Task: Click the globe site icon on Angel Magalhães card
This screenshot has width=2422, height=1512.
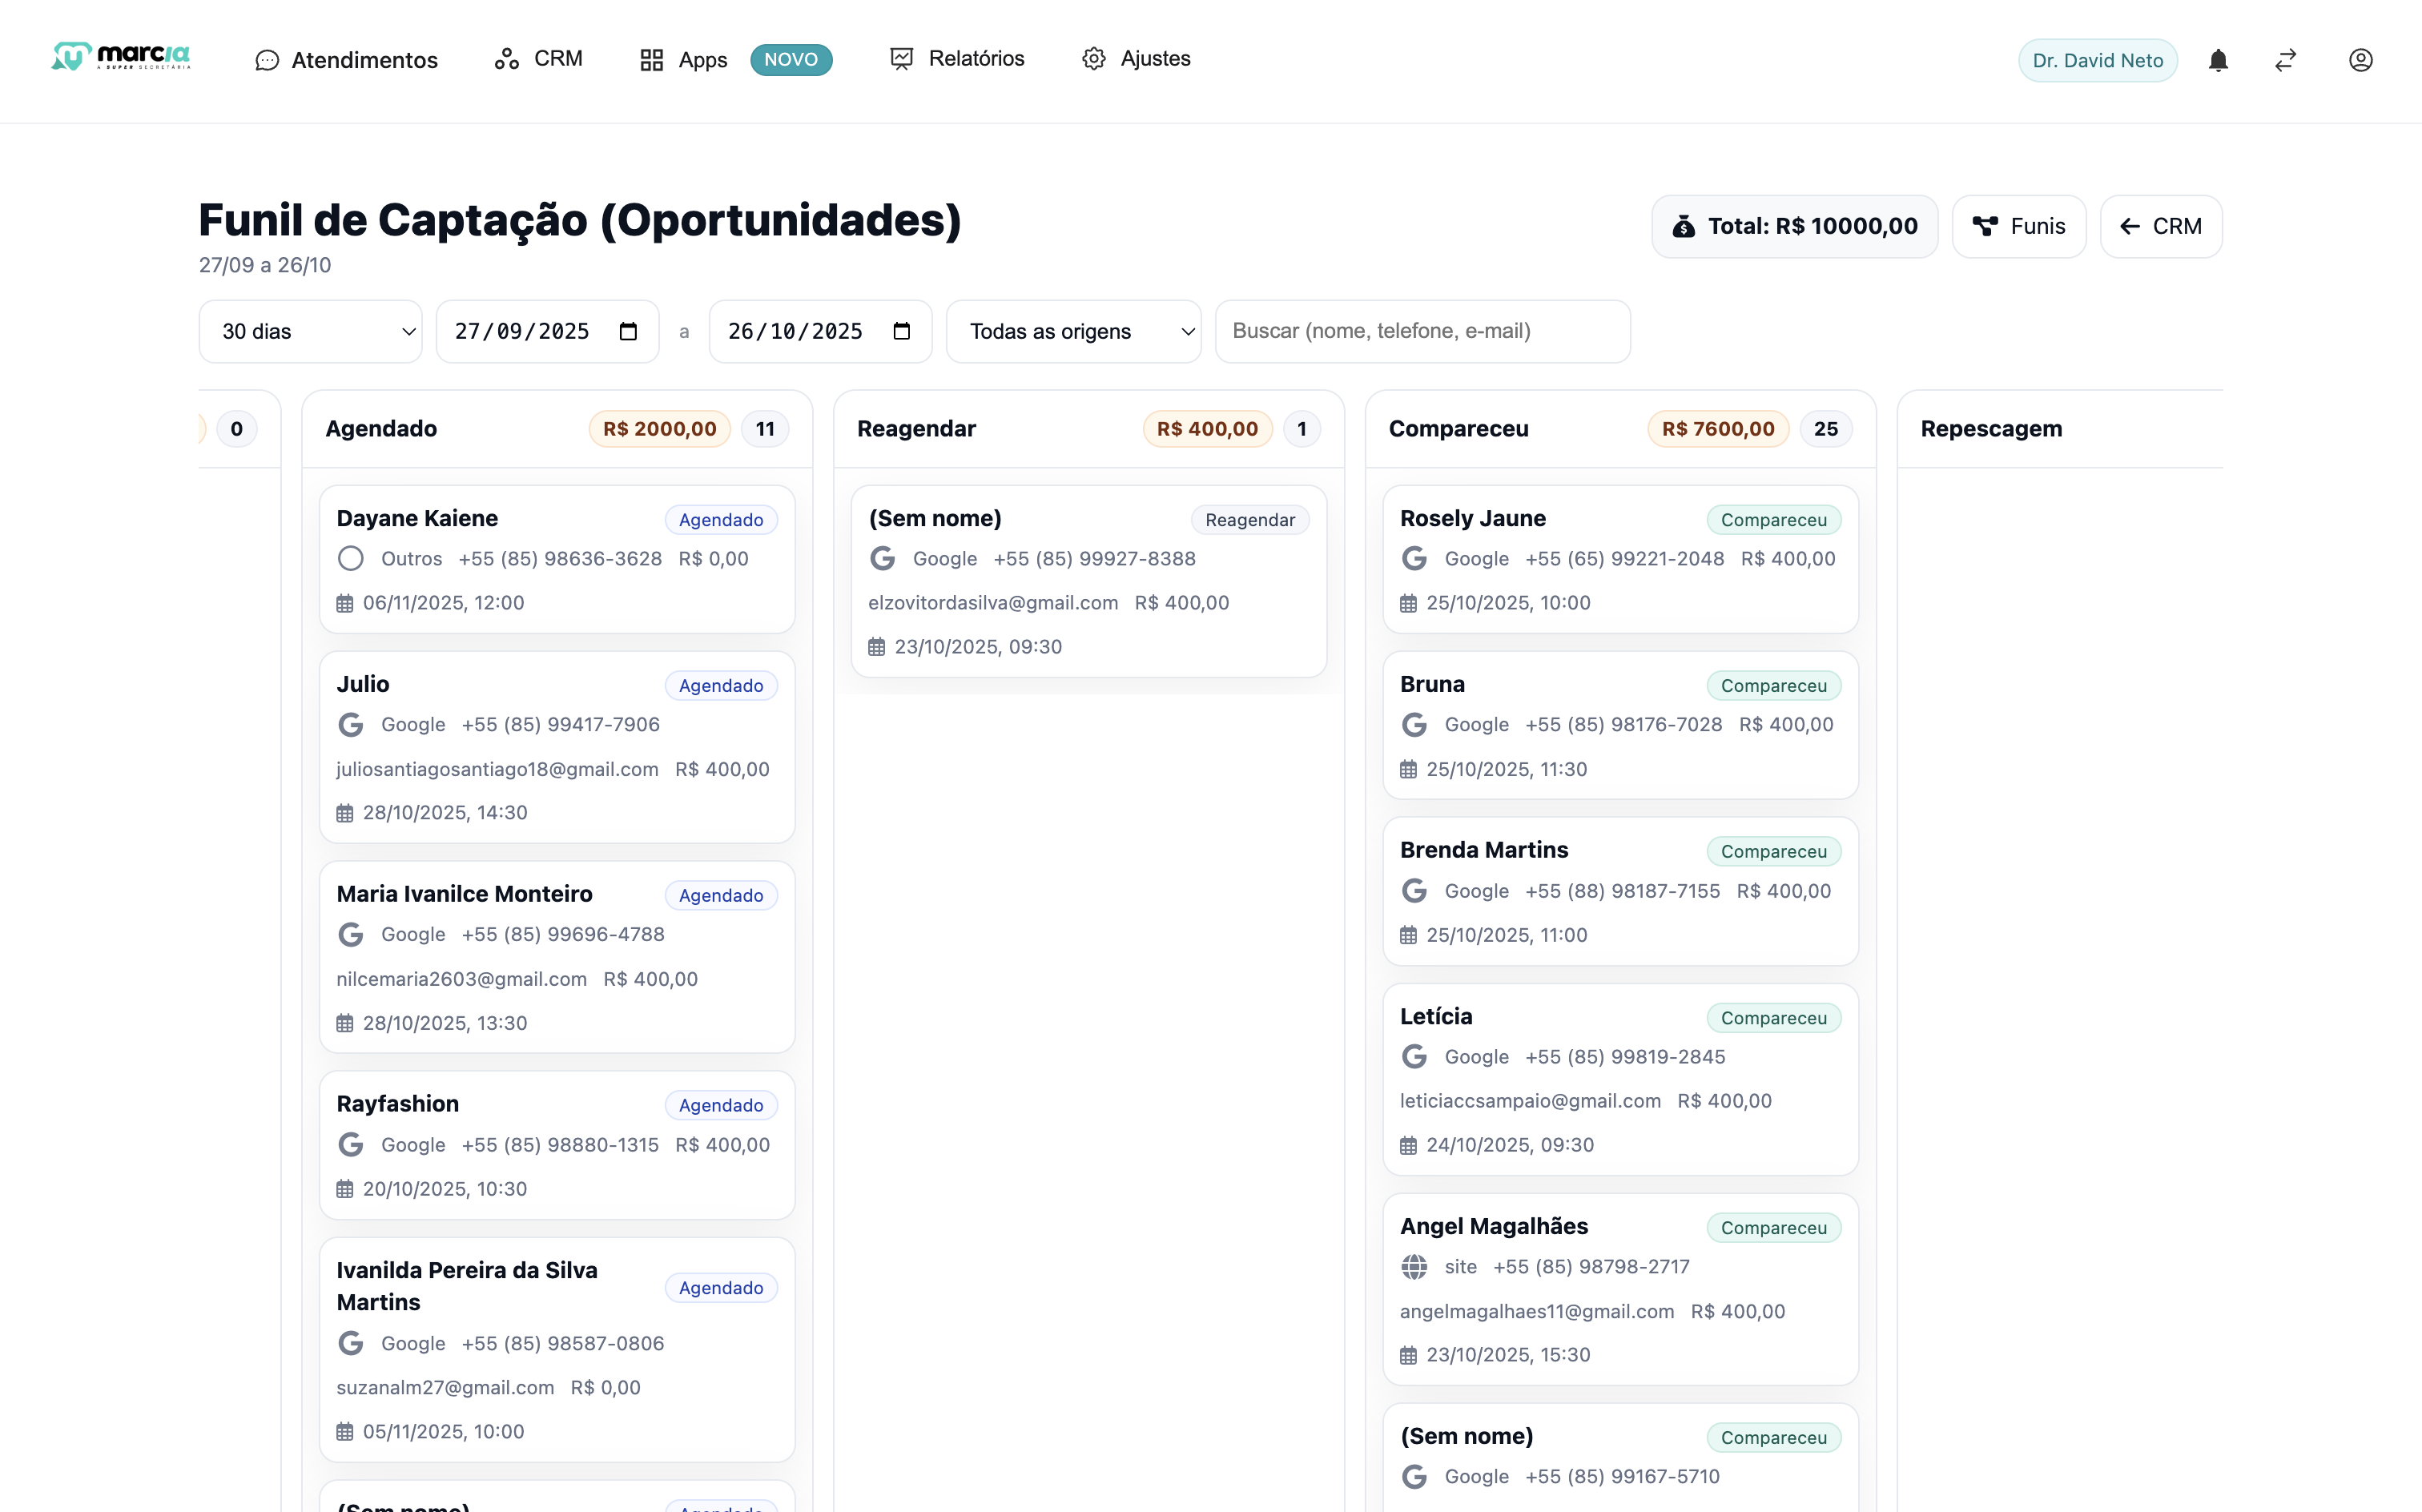Action: (x=1414, y=1267)
